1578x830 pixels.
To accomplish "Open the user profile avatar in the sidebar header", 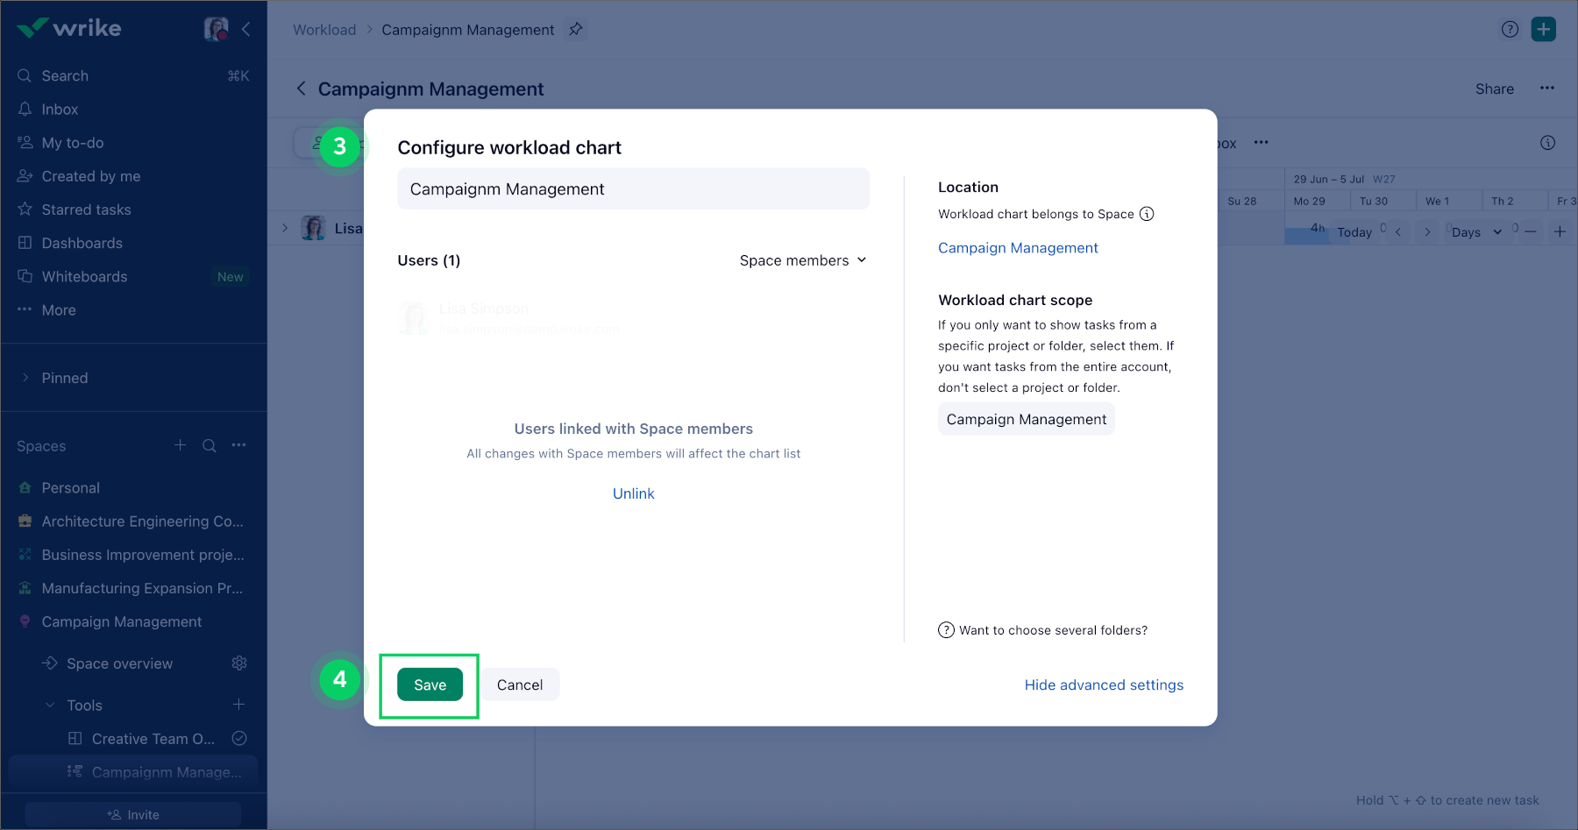I will 216,29.
